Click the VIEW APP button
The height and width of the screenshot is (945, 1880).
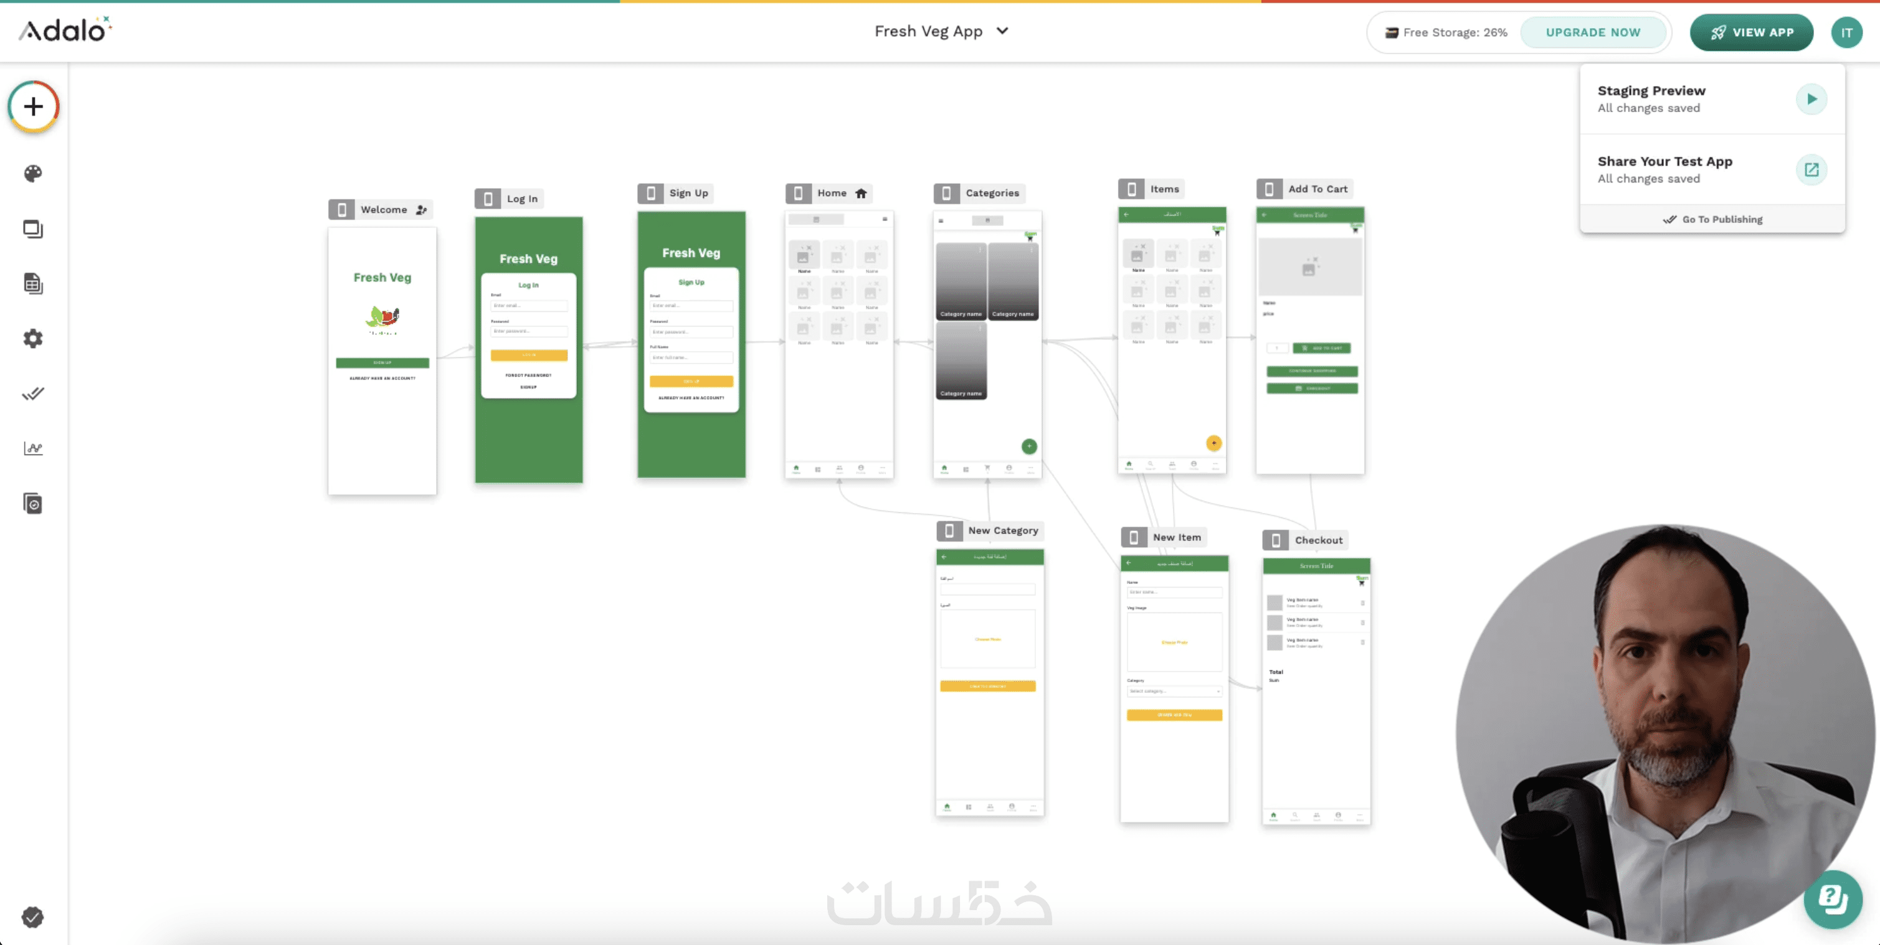tap(1751, 32)
